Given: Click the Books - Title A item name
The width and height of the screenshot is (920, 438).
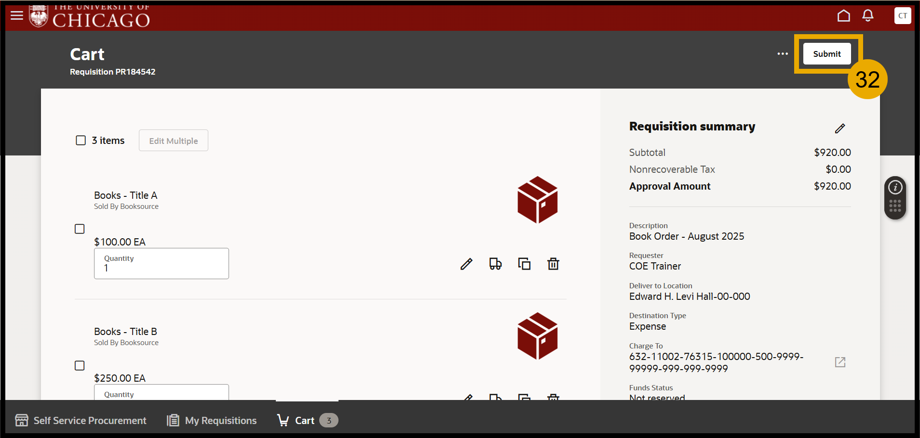Looking at the screenshot, I should coord(126,195).
